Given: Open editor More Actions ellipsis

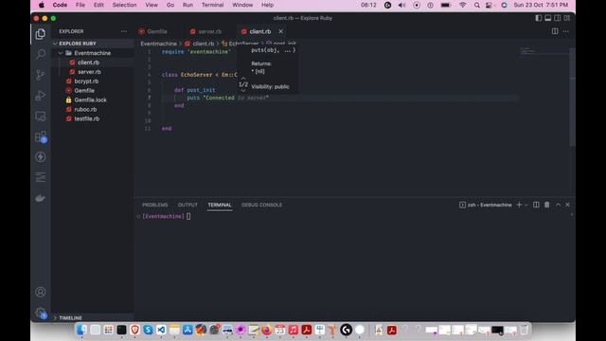Looking at the screenshot, I should 566,31.
